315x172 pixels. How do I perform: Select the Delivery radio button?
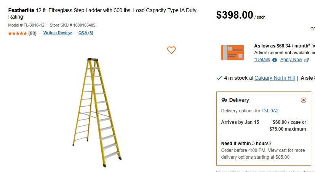(303, 100)
